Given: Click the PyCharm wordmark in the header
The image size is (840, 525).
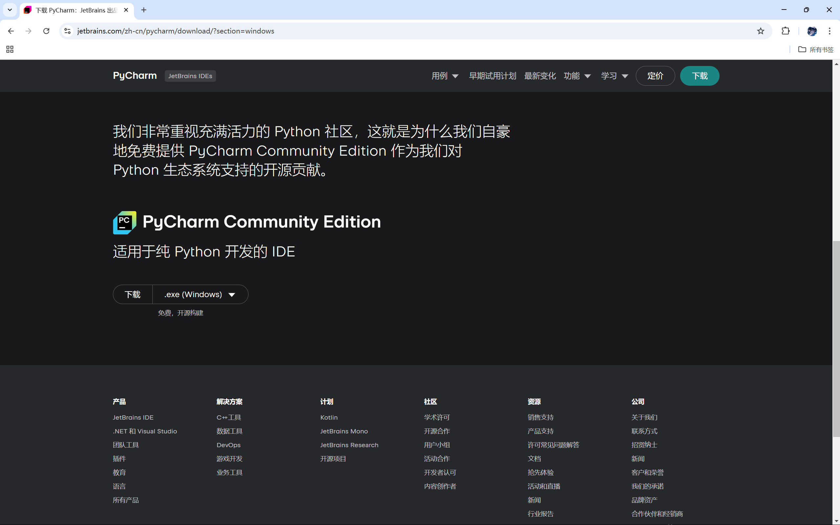Looking at the screenshot, I should tap(135, 76).
